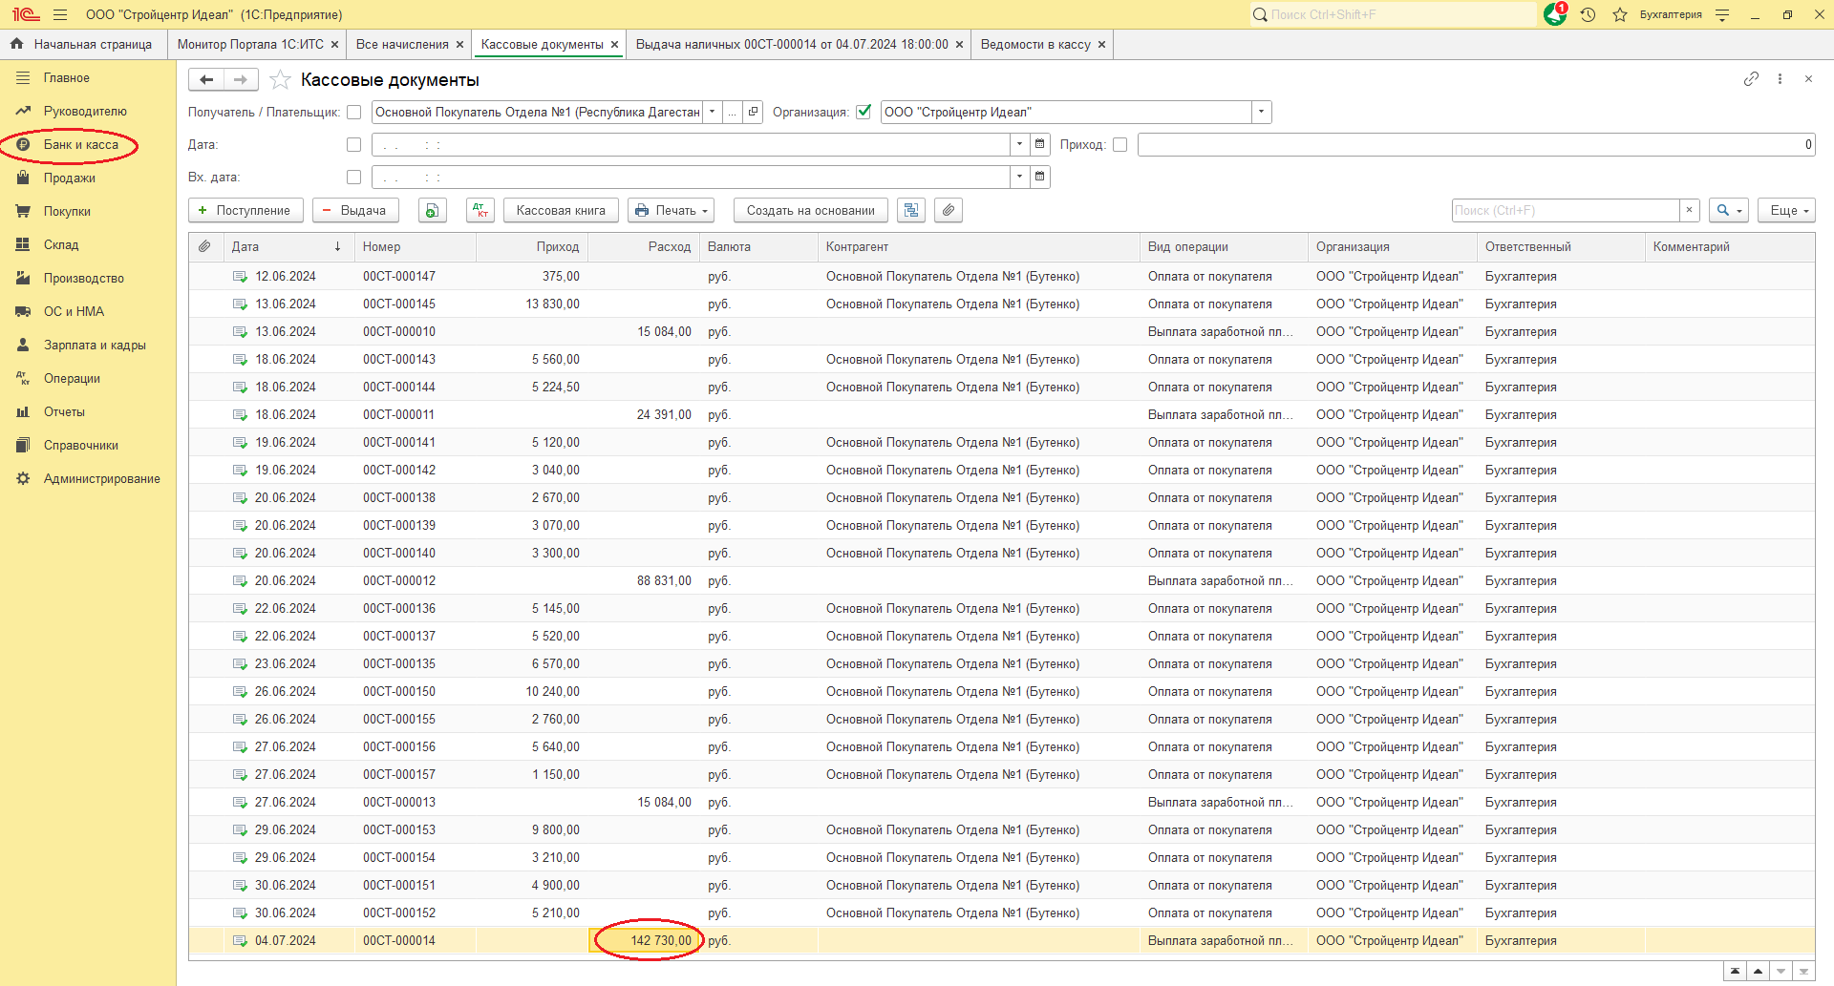Click the document structure icon next to Создать на основании
The image size is (1834, 986).
(x=911, y=211)
